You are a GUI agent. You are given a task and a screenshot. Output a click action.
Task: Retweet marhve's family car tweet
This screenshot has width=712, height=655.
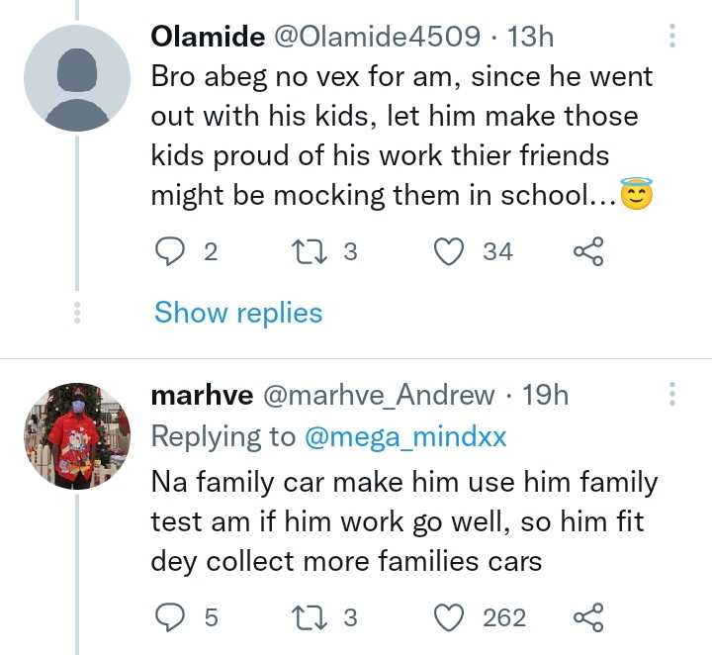306,618
